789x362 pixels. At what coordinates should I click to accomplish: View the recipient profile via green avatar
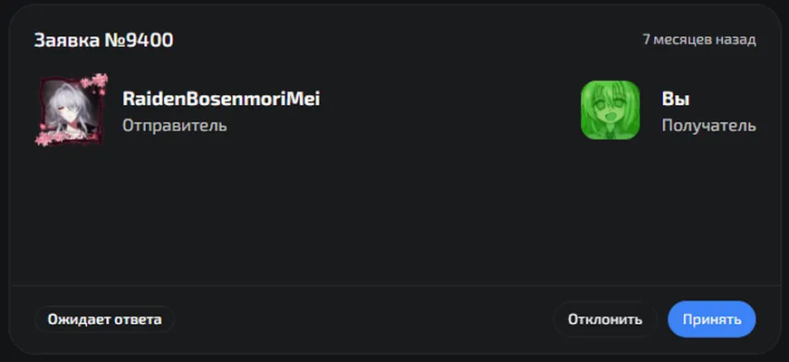point(611,110)
